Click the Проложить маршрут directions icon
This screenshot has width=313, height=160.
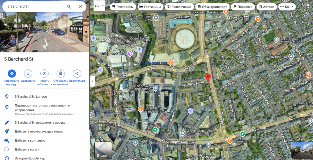pyautogui.click(x=12, y=73)
